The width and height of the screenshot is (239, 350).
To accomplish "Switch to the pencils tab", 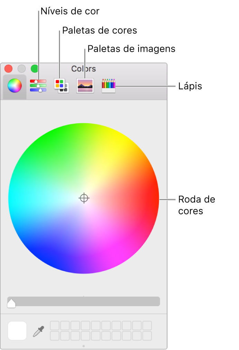I will pos(108,86).
